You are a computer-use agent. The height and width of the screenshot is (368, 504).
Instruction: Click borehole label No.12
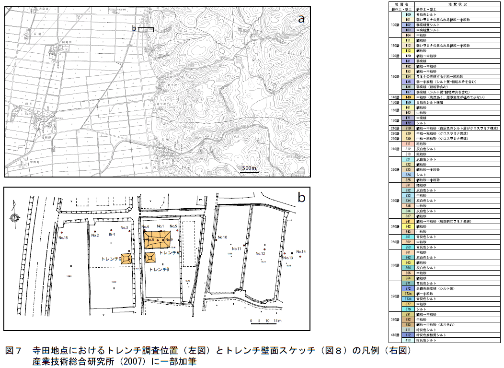click(x=260, y=253)
